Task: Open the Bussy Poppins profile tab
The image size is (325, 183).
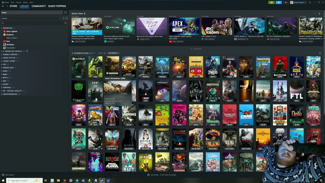Action: 57,6
